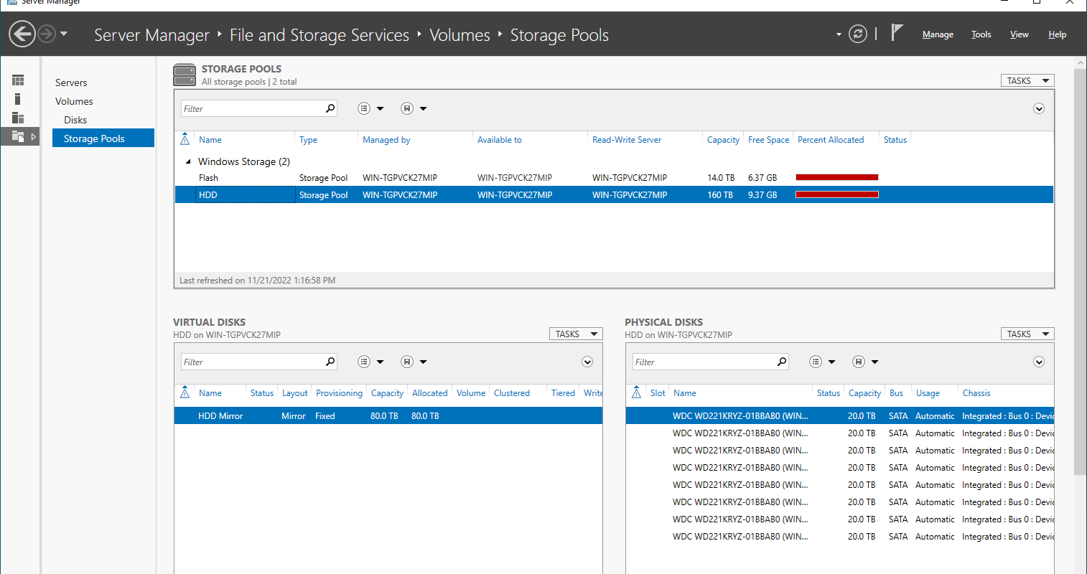Select Disks in the navigation pane
This screenshot has width=1087, height=574.
75,120
